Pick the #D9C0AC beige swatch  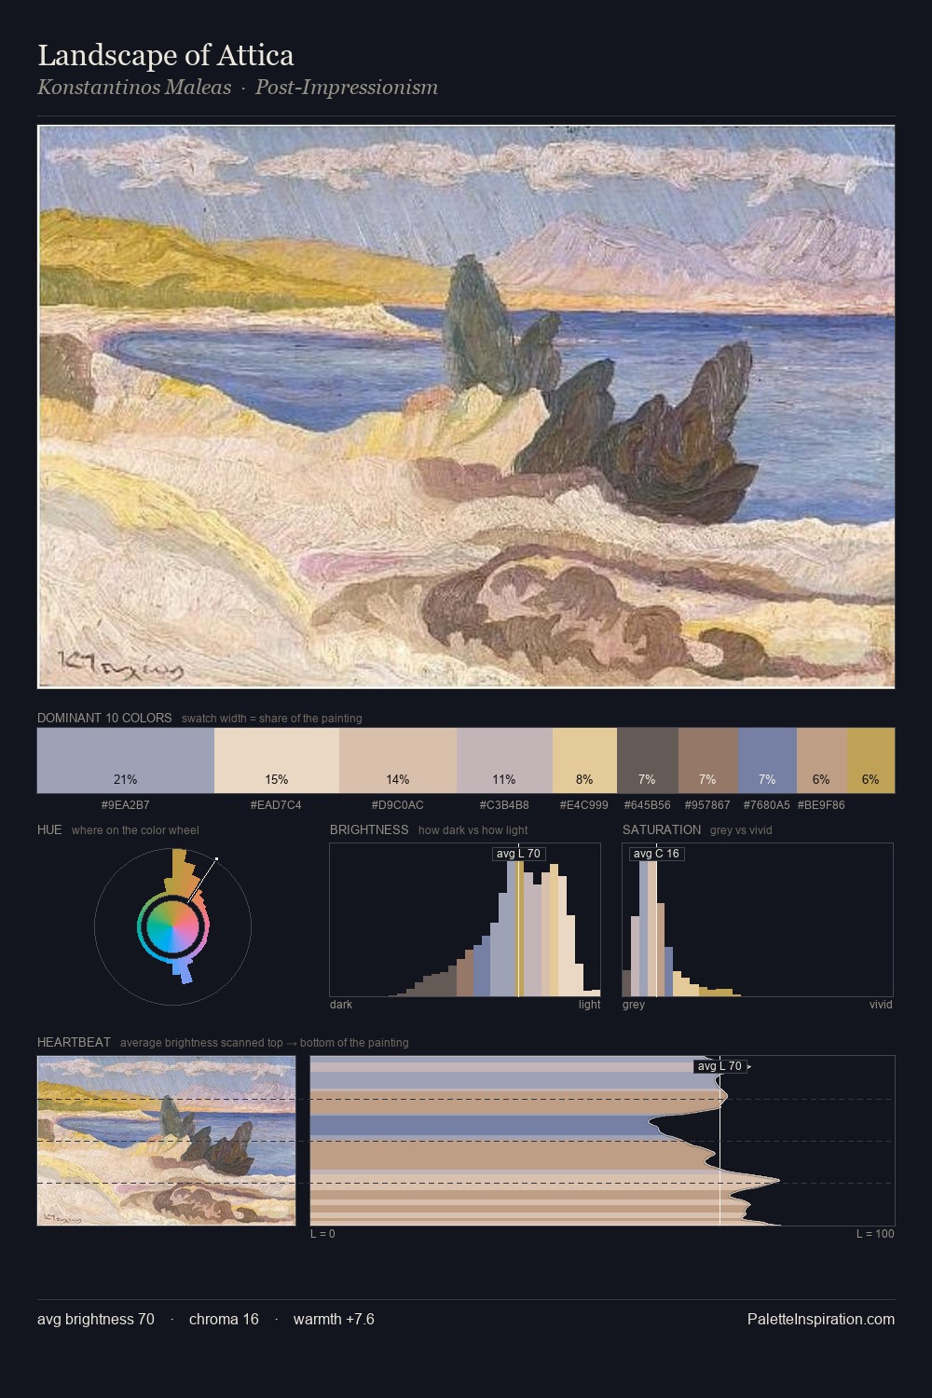point(398,761)
